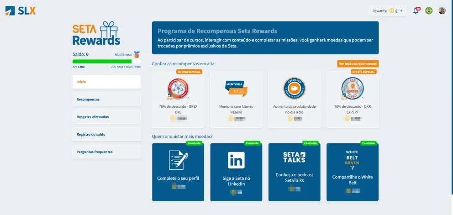Image resolution: width=453 pixels, height=215 pixels.
Task: Select Registro do saldo menu item
Action: point(106,134)
